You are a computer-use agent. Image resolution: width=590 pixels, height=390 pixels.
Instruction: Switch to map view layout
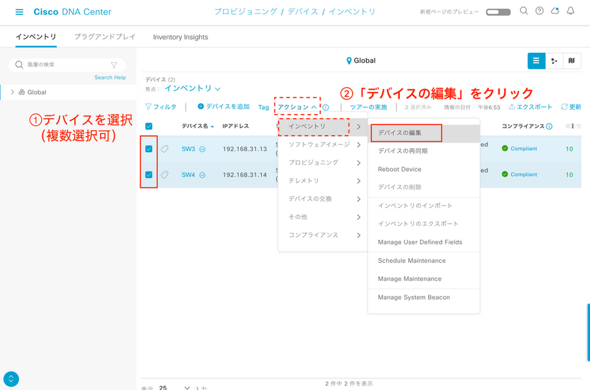[571, 61]
